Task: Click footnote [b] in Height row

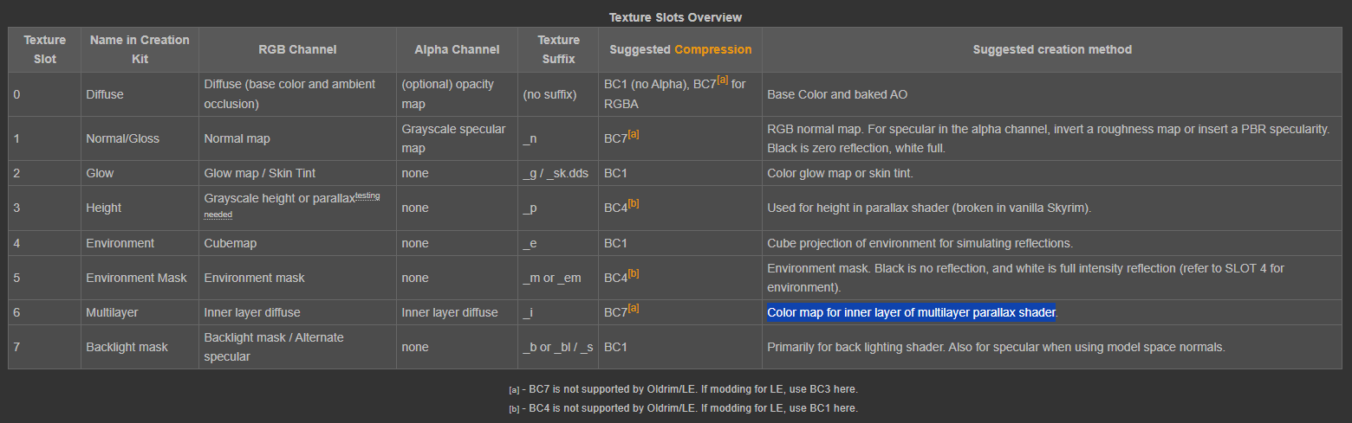Action: coord(634,203)
